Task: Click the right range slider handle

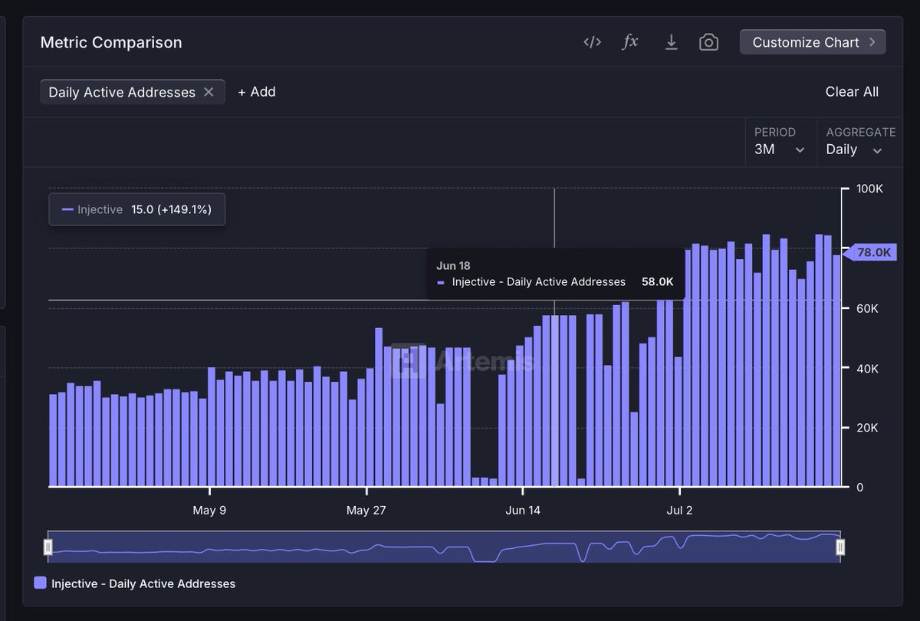Action: pos(840,547)
